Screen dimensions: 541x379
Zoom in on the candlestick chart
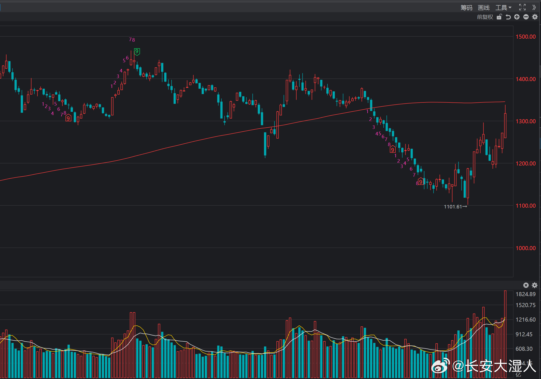517,17
